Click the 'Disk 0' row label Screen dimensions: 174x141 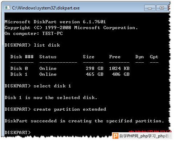pyautogui.click(x=19, y=68)
